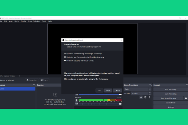Open the Profile menu
This screenshot has height=125, width=188.
coord(23,21)
